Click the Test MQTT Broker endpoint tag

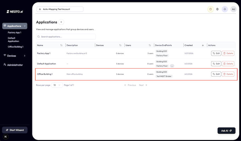coord(164,76)
